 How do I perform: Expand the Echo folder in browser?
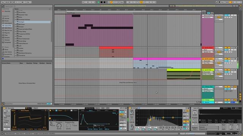[15, 17]
